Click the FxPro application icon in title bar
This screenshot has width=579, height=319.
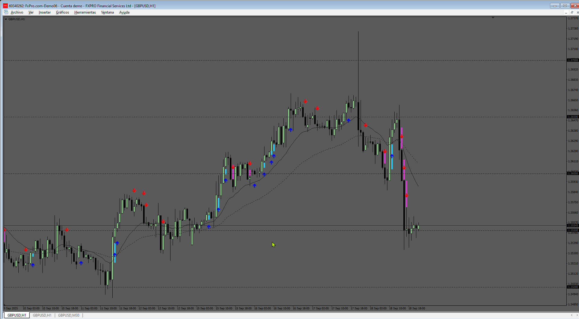pyautogui.click(x=5, y=6)
